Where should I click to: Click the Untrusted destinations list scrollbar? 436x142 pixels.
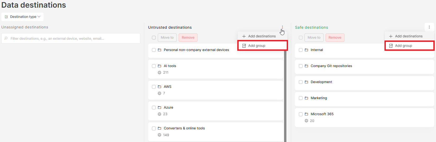tap(285, 96)
